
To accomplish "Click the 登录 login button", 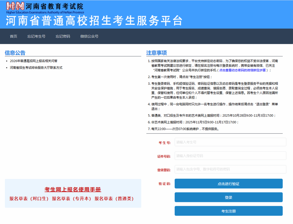I will pyautogui.click(x=228, y=197).
